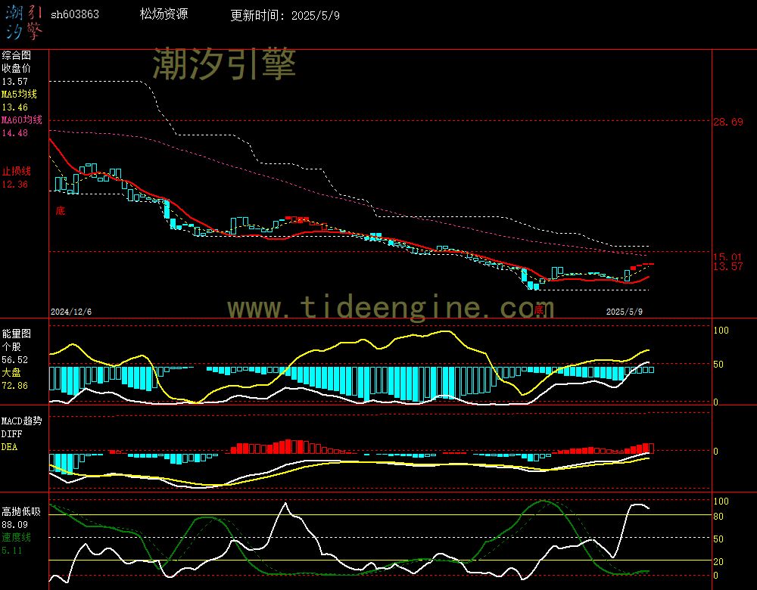757x590 pixels.
Task: Click the stock name 松炀资源
Action: 164,14
